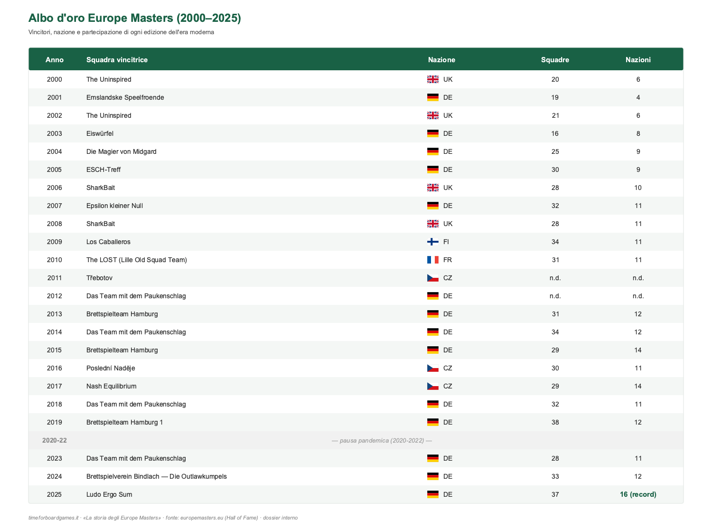The height and width of the screenshot is (530, 712).
Task: Click the FR country code
Action: [x=448, y=260]
